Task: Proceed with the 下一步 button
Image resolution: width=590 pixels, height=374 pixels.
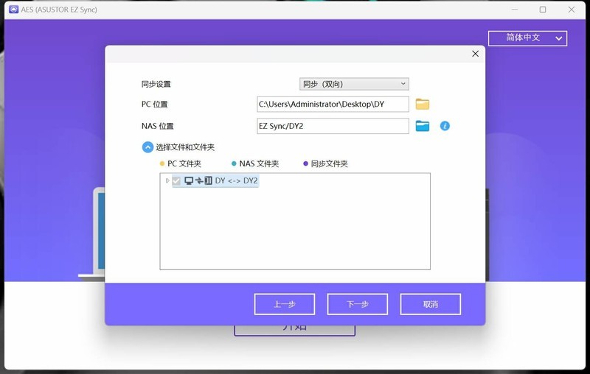Action: tap(358, 304)
